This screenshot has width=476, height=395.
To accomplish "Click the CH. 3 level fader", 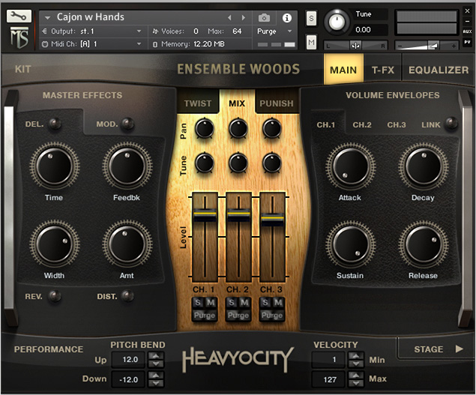I will 272,219.
